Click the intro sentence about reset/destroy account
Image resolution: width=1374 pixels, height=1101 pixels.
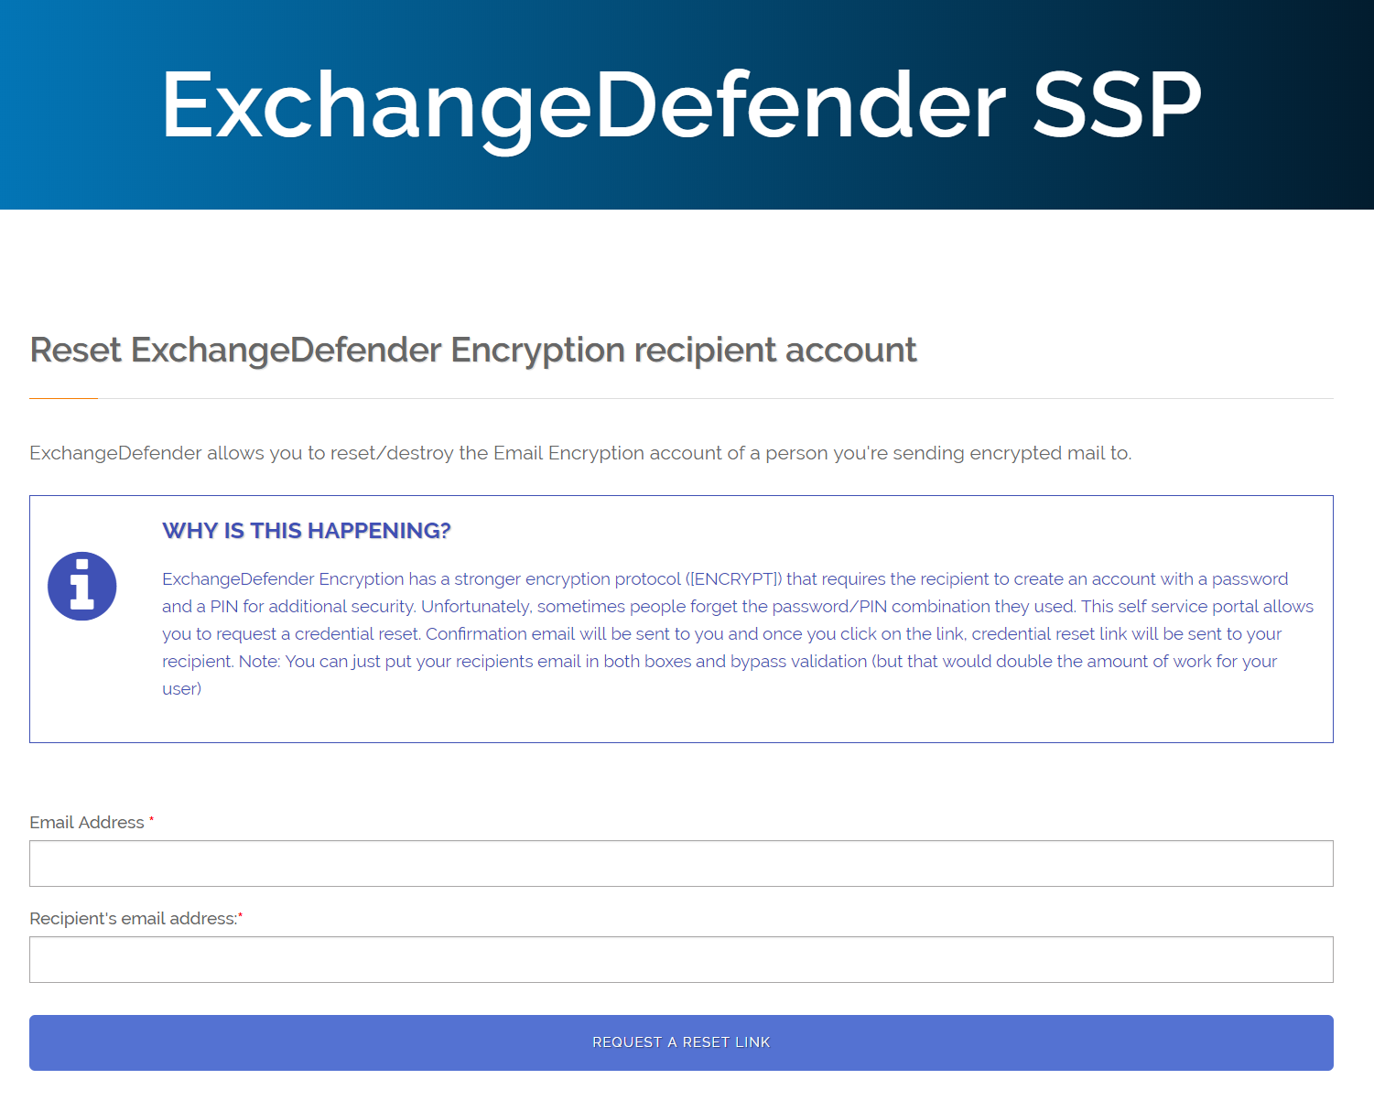point(580,453)
